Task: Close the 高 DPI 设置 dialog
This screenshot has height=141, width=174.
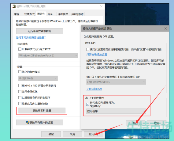Action: (x=166, y=29)
